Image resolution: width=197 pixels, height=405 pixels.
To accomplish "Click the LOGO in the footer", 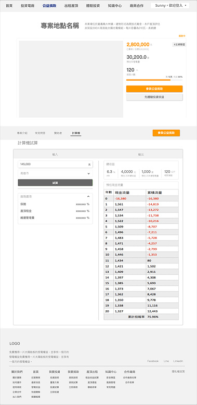I will click(15, 344).
